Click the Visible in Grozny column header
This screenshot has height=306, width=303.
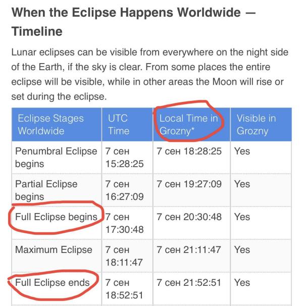pos(256,124)
